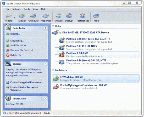This screenshot has width=144, height=117.
Task: Click the Exlade shield title bar icon
Action: [4, 3]
